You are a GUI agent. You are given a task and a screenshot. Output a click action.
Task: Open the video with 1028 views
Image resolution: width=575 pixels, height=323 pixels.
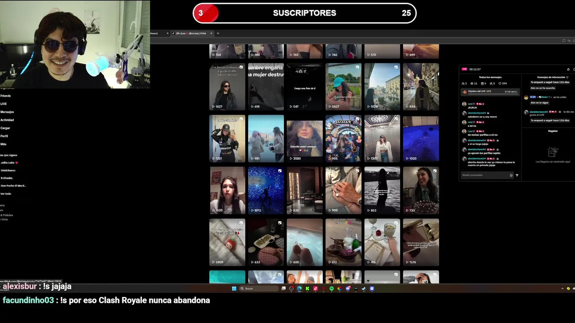coord(382,87)
